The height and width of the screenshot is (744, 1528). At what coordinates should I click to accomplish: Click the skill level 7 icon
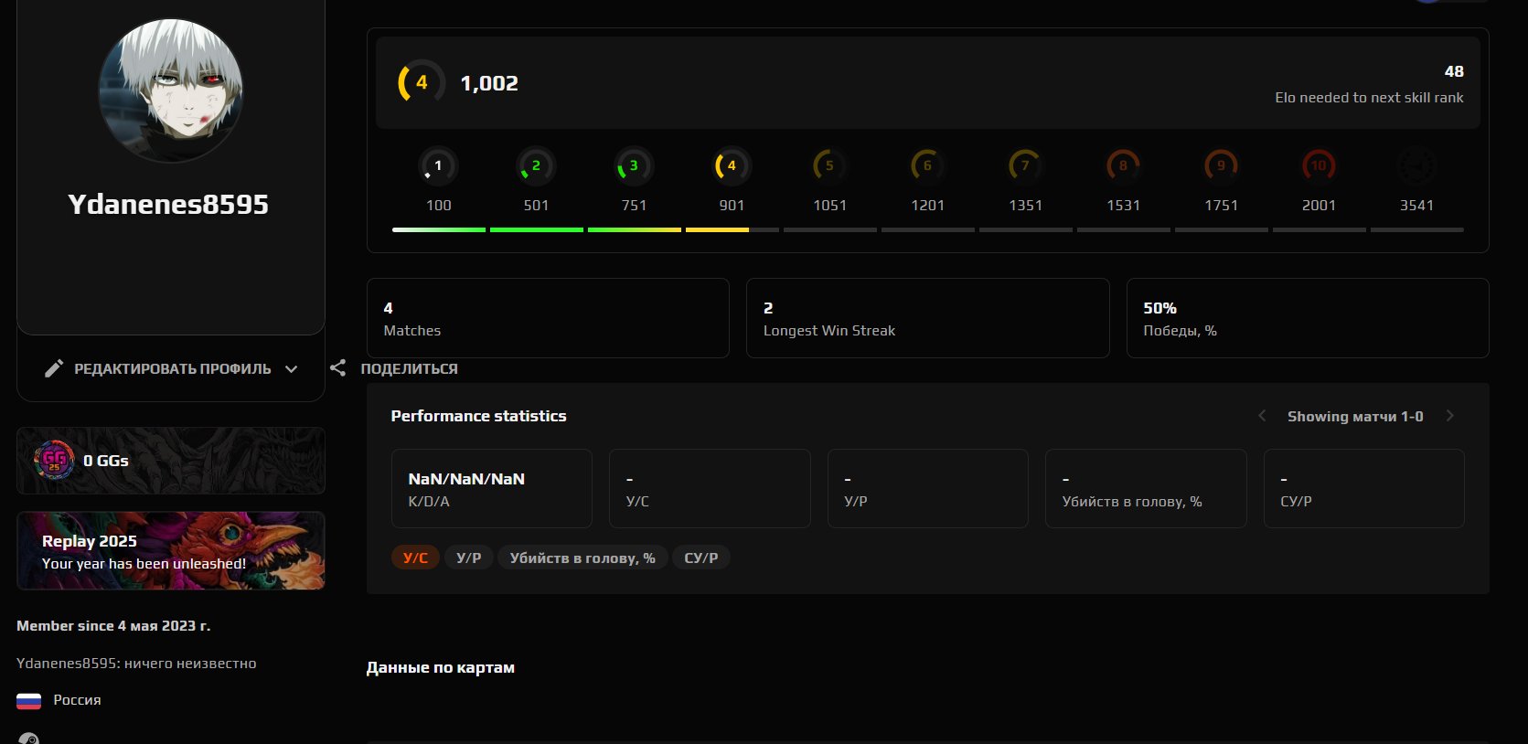pyautogui.click(x=1025, y=166)
